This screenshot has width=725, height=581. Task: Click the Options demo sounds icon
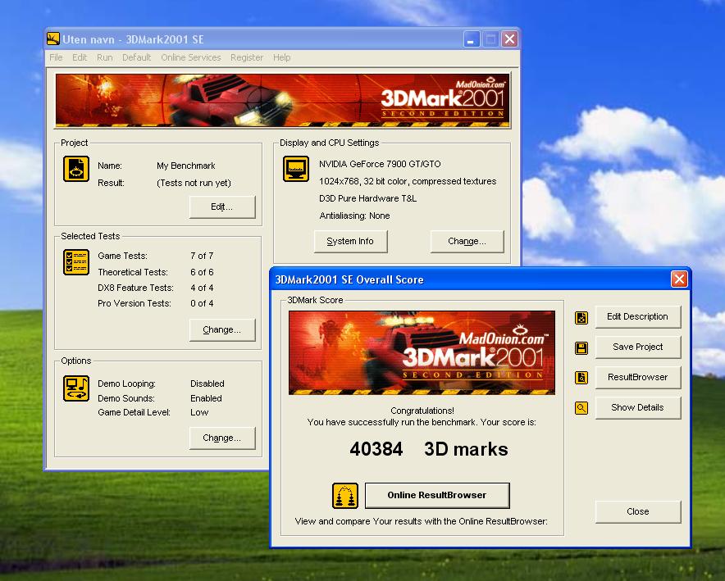(76, 388)
